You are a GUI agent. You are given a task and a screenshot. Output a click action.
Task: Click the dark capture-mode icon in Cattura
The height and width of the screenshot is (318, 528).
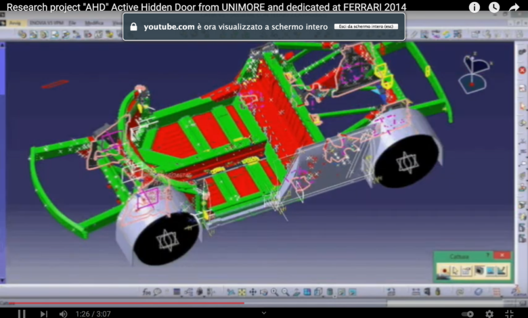tap(479, 271)
